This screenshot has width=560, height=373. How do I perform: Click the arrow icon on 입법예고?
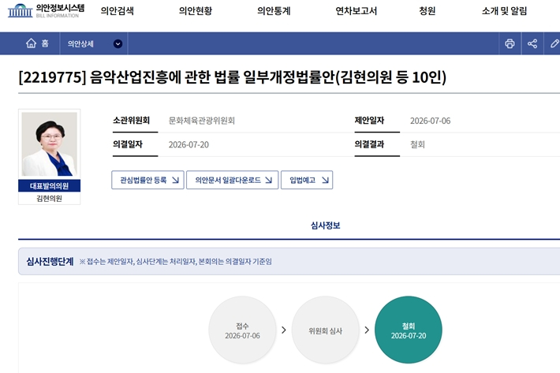325,180
